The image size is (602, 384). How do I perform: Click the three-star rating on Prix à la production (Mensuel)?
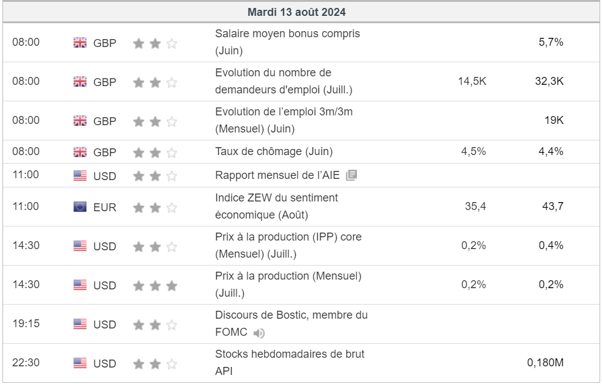[x=155, y=286]
